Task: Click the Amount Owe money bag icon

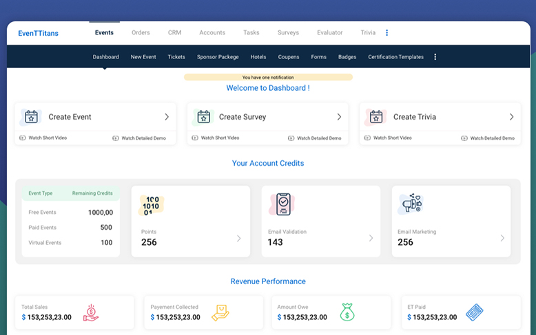Action: [347, 313]
